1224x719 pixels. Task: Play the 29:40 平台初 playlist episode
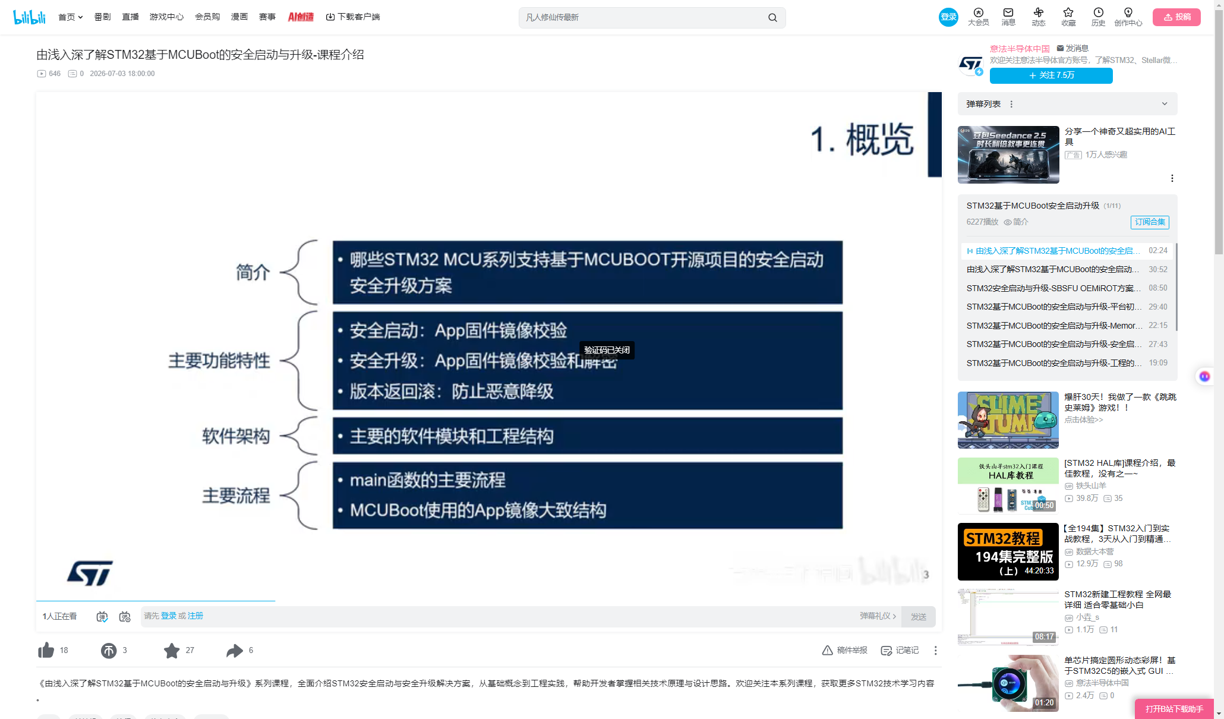[x=1067, y=307]
